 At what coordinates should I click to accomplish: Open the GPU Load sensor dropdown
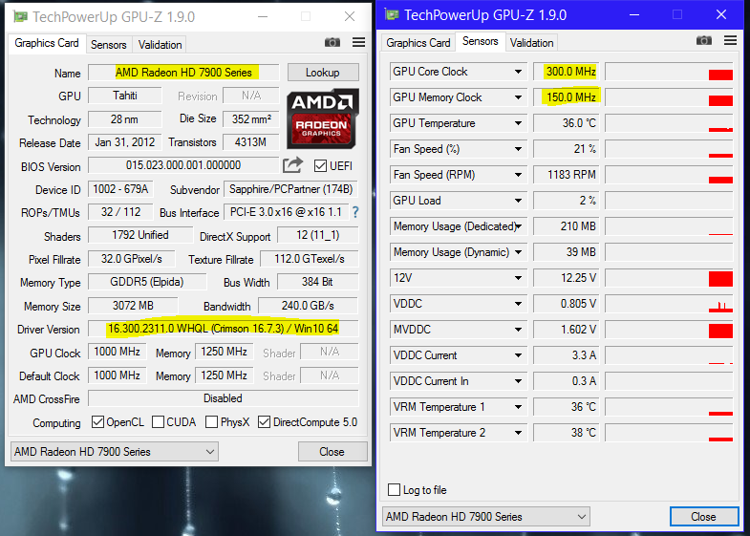click(518, 201)
